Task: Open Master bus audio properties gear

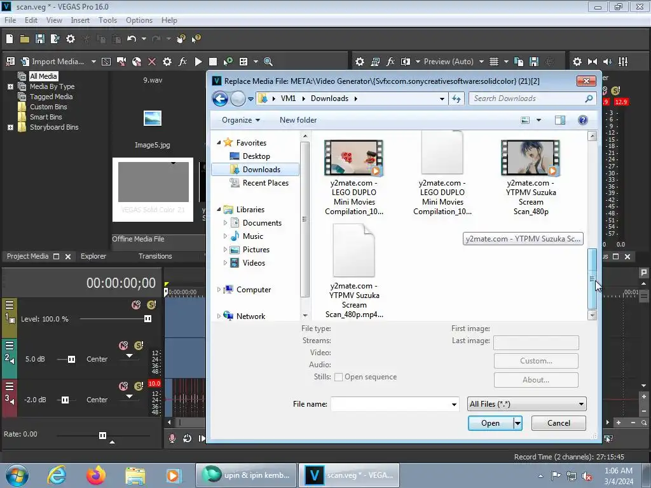Action: [577, 62]
